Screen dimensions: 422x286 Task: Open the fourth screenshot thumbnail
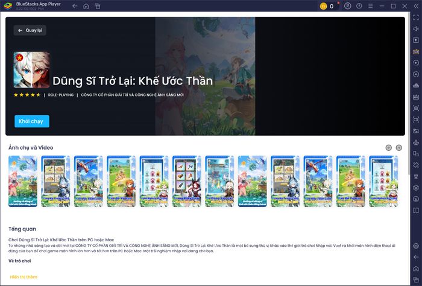121,181
